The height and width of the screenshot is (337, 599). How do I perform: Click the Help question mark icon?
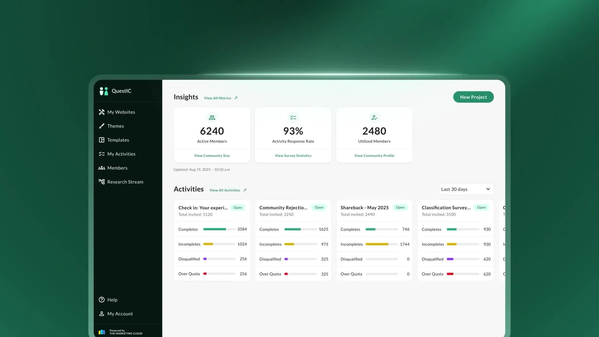point(102,300)
